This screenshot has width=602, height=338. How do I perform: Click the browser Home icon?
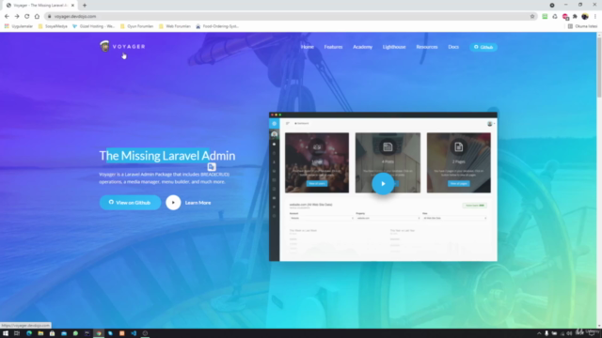point(37,16)
